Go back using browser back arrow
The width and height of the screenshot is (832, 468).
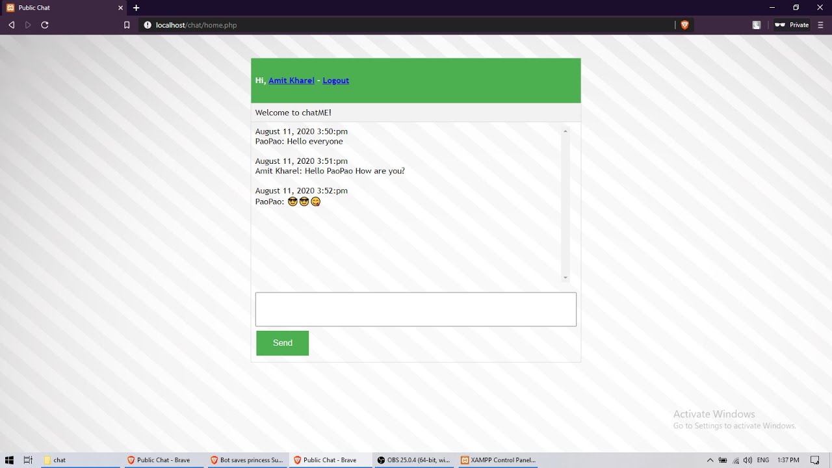click(x=11, y=25)
